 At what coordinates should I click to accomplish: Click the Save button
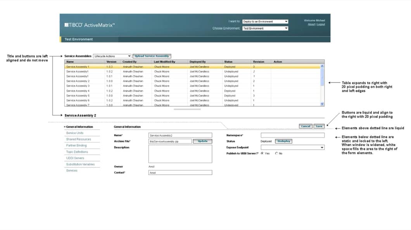319,126
